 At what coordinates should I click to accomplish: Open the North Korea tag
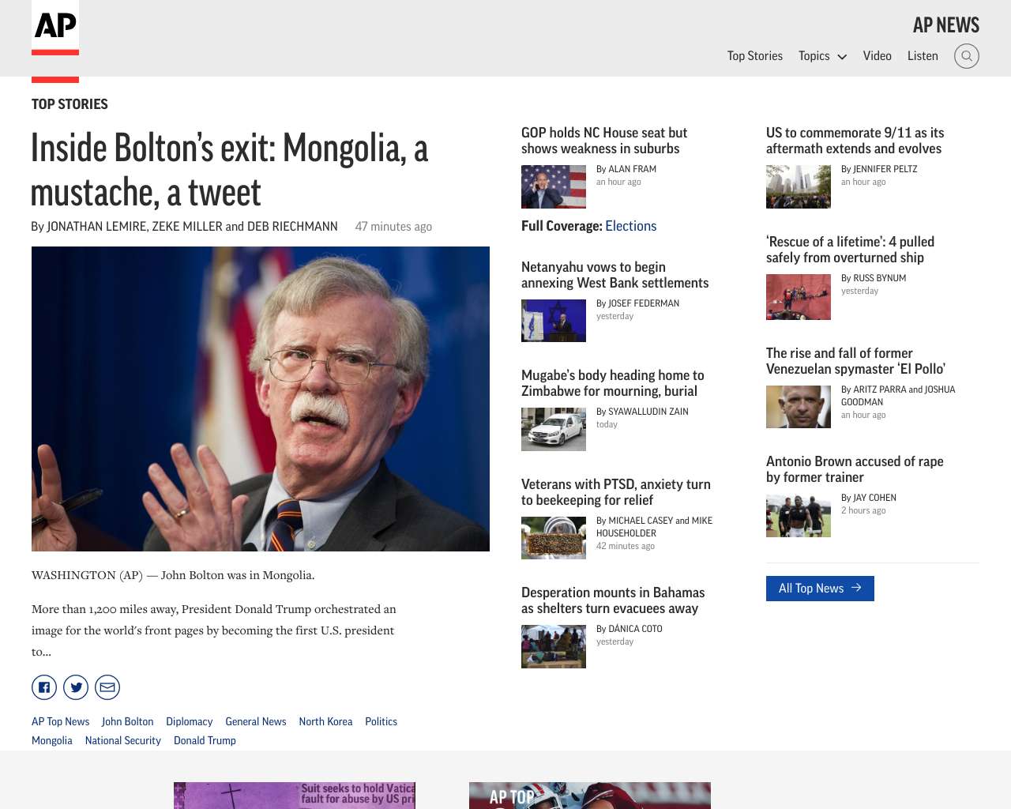point(325,721)
